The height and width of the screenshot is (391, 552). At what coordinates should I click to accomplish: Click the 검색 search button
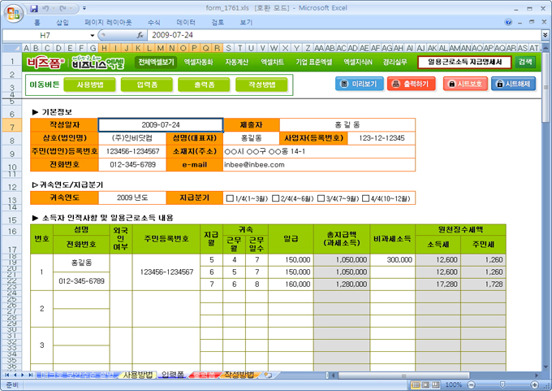tap(526, 62)
